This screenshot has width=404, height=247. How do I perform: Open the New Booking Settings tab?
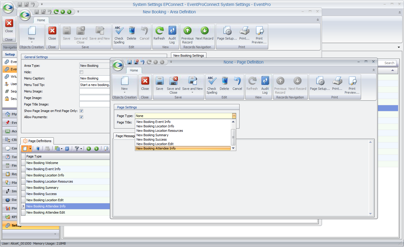pos(189,55)
